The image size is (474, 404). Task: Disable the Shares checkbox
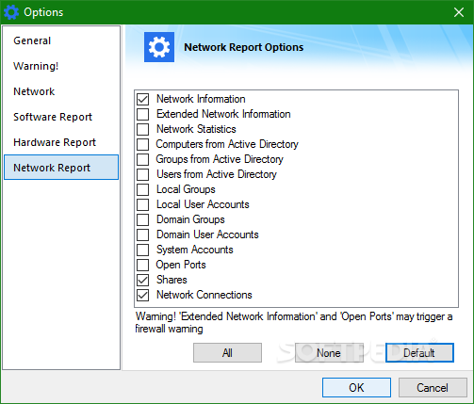click(x=143, y=280)
